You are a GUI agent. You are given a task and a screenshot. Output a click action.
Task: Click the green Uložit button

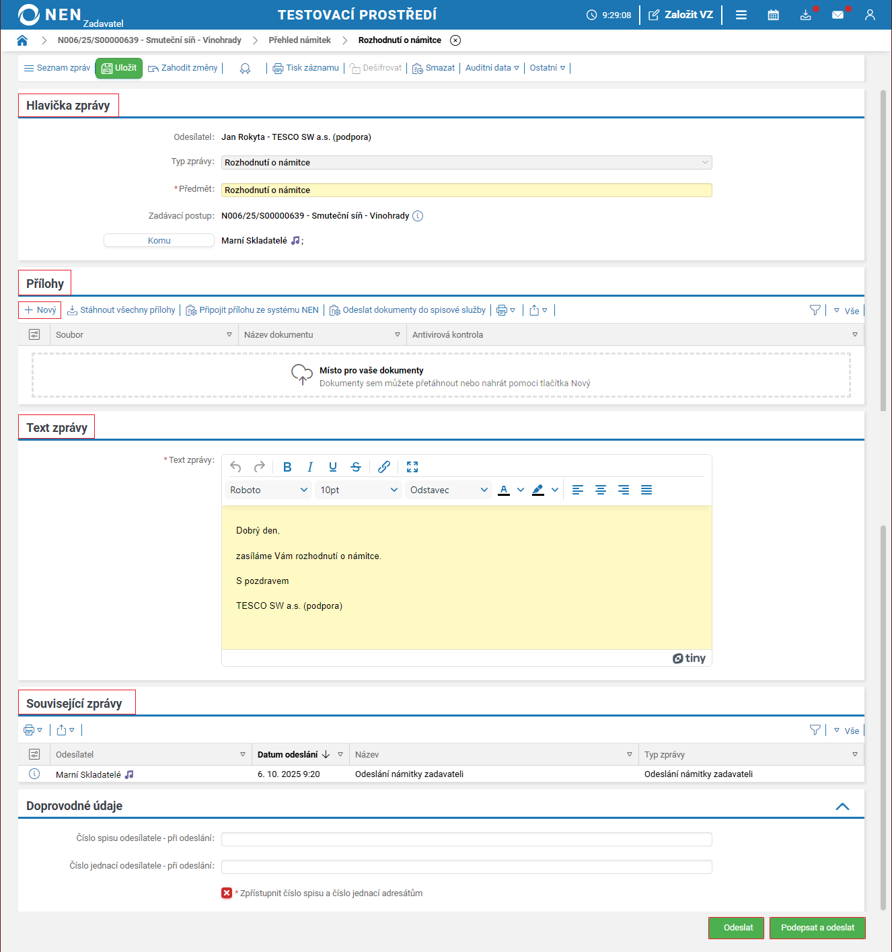click(119, 68)
